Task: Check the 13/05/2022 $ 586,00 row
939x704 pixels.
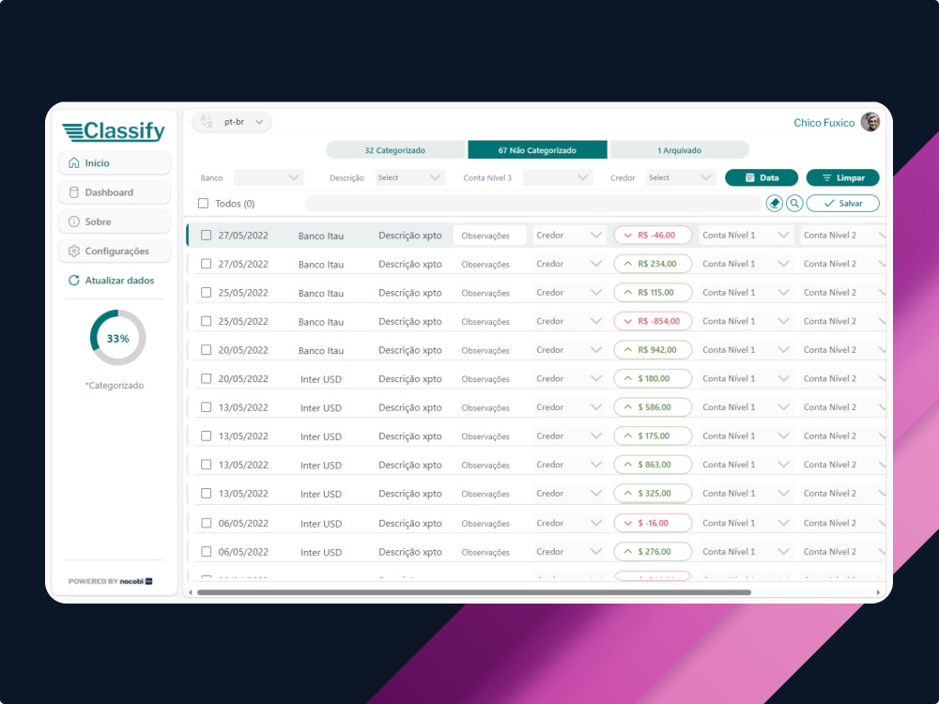Action: click(206, 407)
